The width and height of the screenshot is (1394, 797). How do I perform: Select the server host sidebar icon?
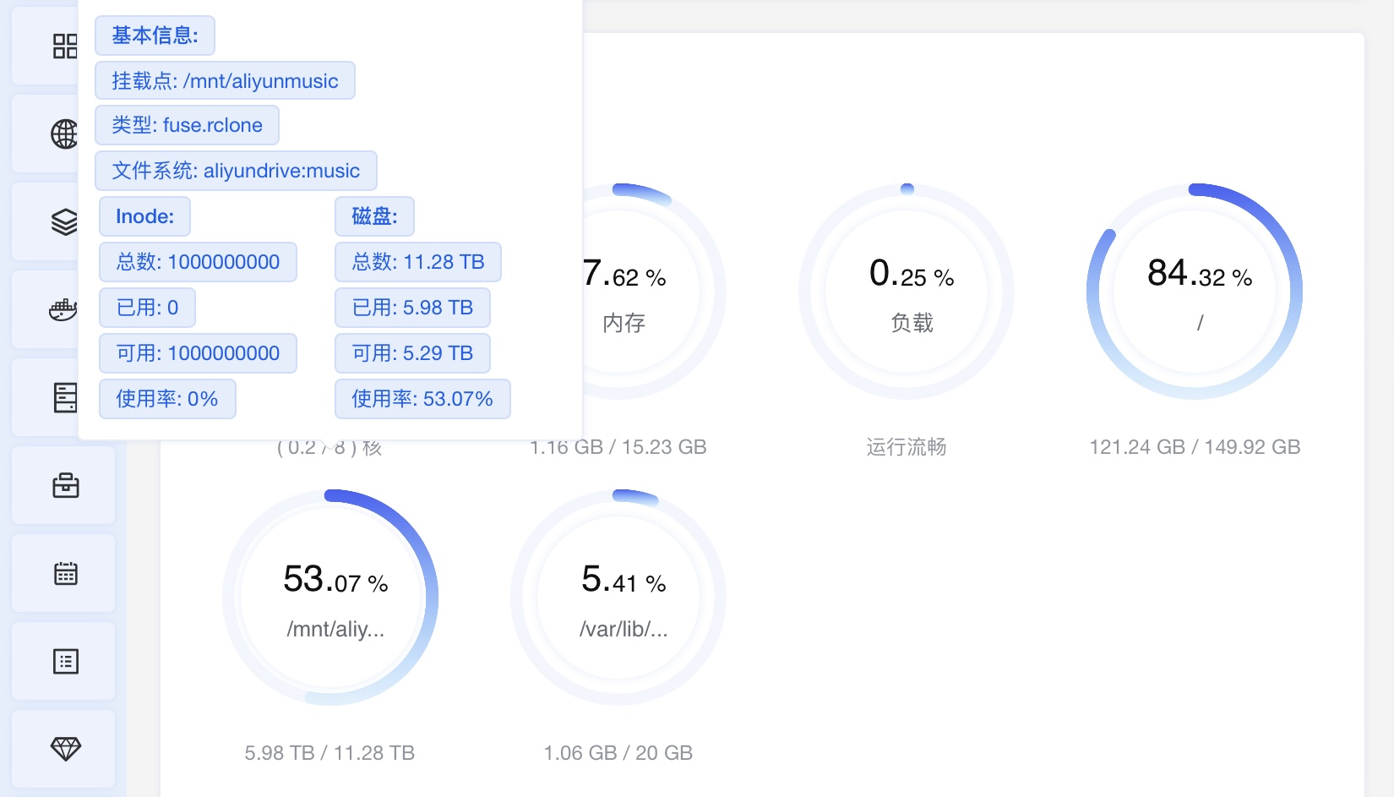coord(65,397)
